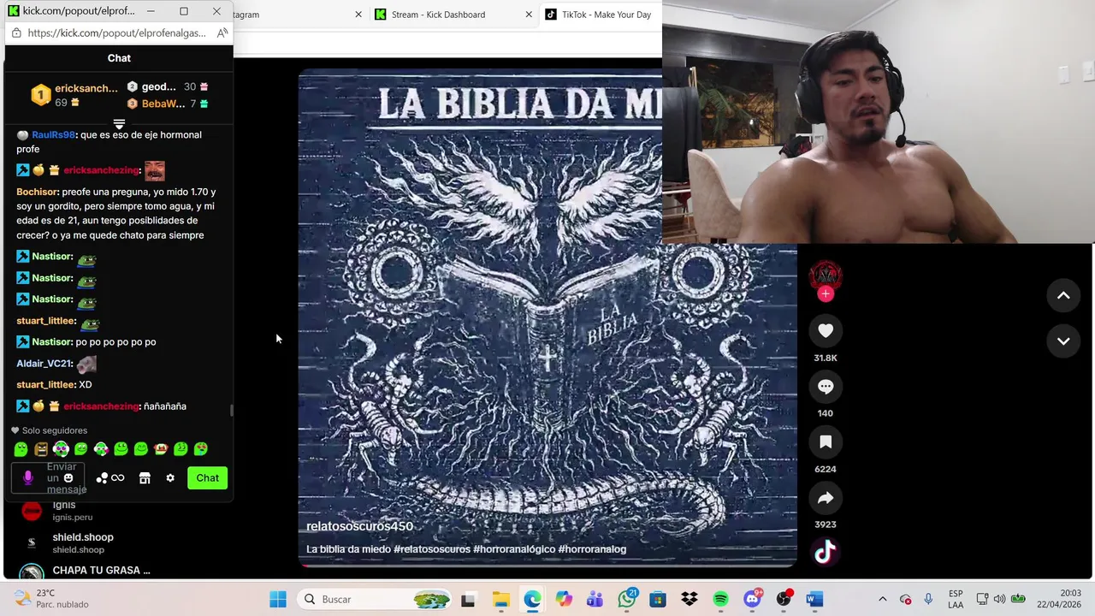The width and height of the screenshot is (1095, 616).
Task: Go to next TikTok video with down chevron
Action: (x=1063, y=341)
